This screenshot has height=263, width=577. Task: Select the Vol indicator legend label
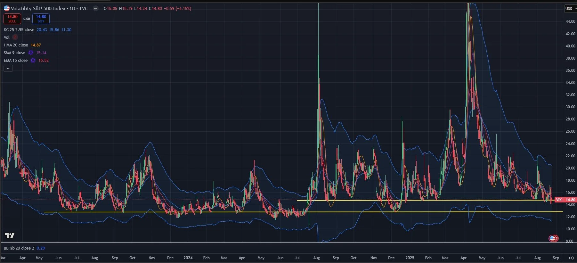(x=7, y=37)
